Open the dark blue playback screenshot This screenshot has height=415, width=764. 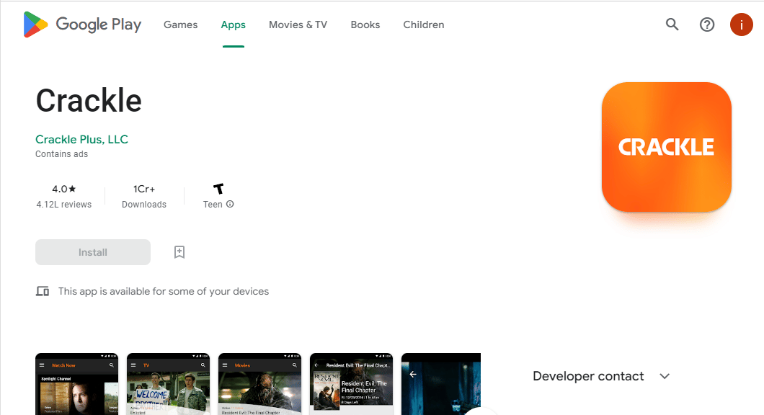point(441,384)
